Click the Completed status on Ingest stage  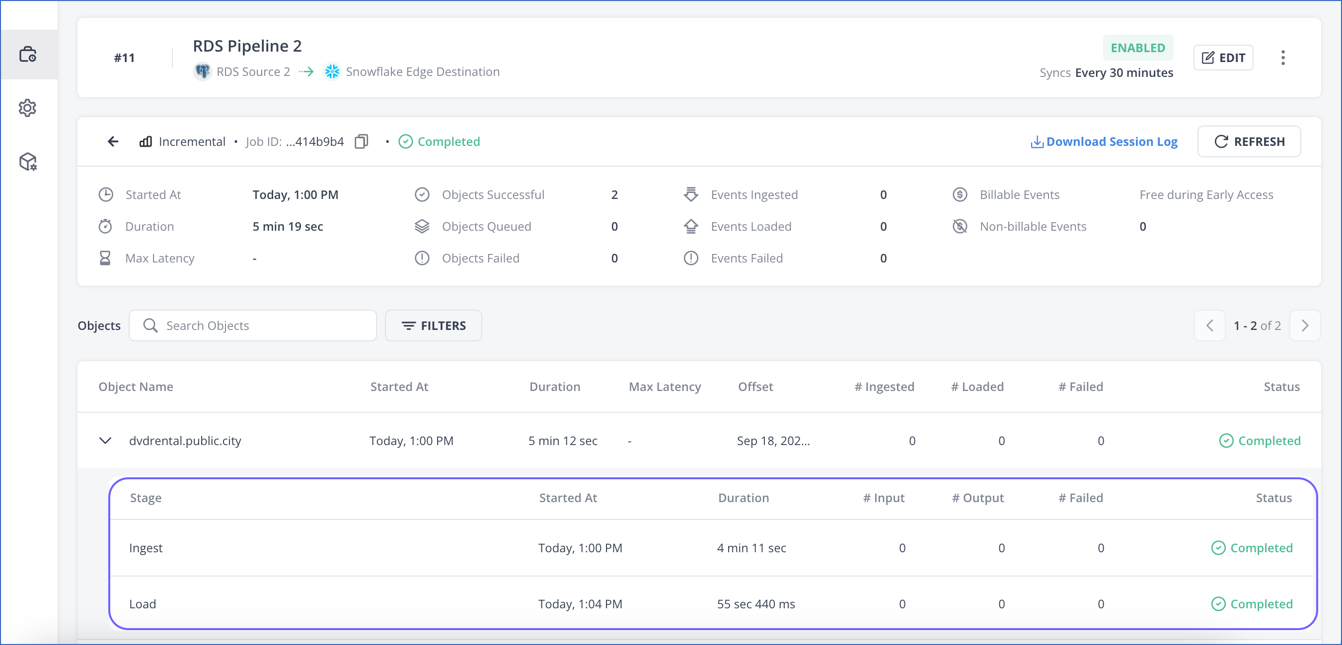pos(1253,548)
